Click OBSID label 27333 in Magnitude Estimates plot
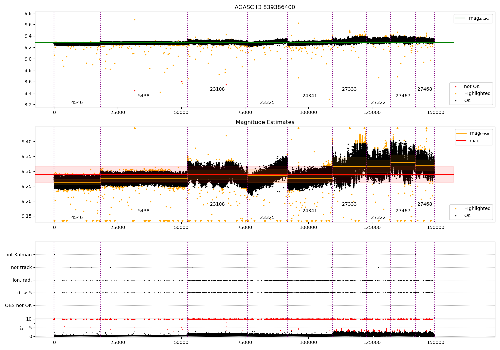 click(x=349, y=204)
